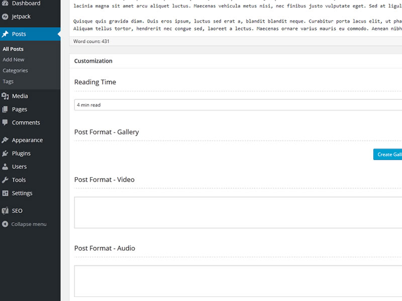Click the Yoast SEO icon
This screenshot has width=402, height=301.
tap(5, 211)
